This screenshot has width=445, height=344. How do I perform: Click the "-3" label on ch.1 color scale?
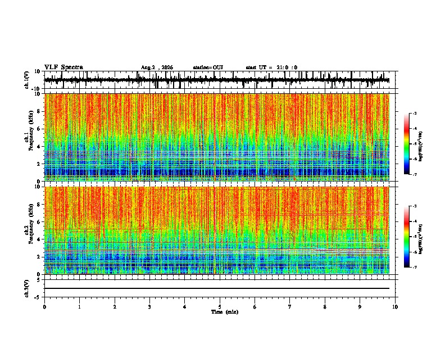pos(414,113)
